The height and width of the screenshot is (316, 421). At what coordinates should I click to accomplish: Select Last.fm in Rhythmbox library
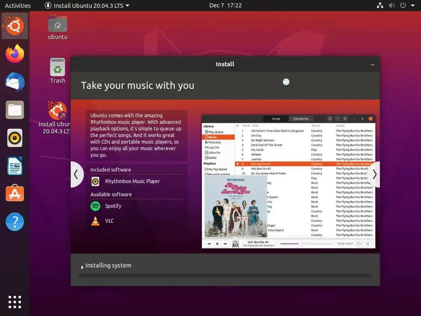212,147
